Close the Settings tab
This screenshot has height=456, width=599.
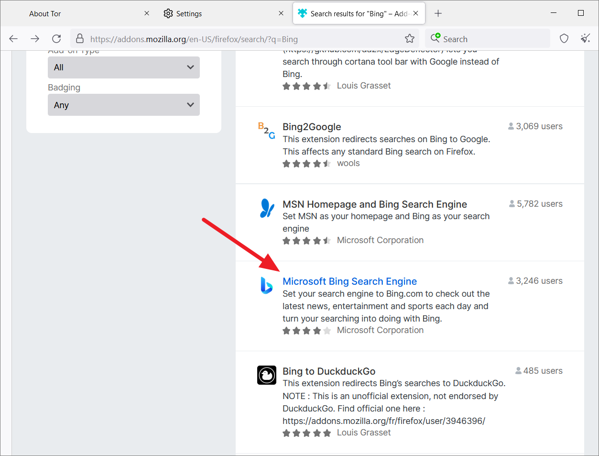281,13
